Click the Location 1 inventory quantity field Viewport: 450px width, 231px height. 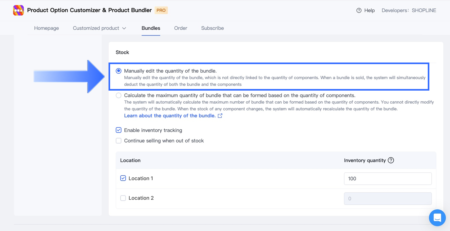click(388, 179)
